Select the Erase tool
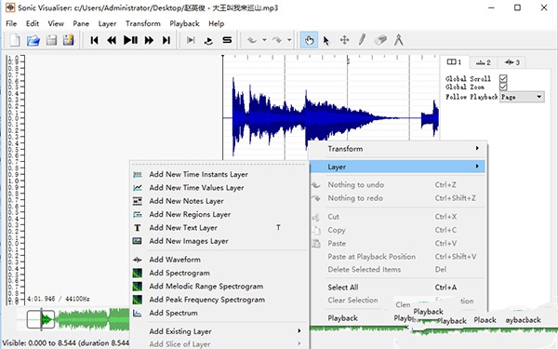The width and height of the screenshot is (558, 349). coord(380,40)
